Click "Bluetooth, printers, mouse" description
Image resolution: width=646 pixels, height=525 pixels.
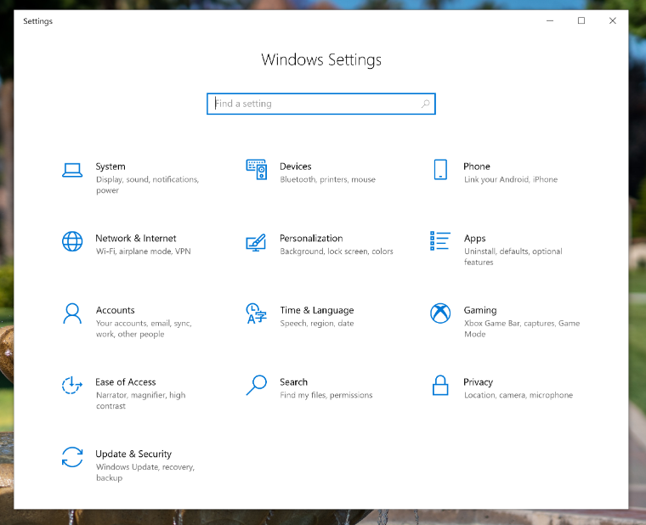click(328, 179)
